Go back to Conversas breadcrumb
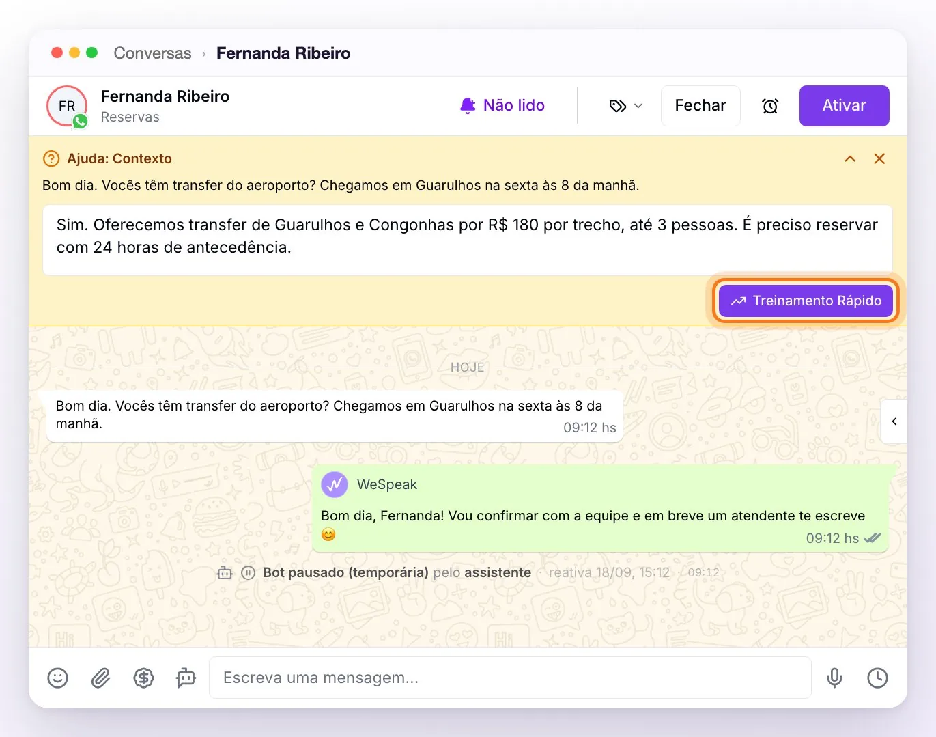The image size is (936, 737). coord(152,53)
